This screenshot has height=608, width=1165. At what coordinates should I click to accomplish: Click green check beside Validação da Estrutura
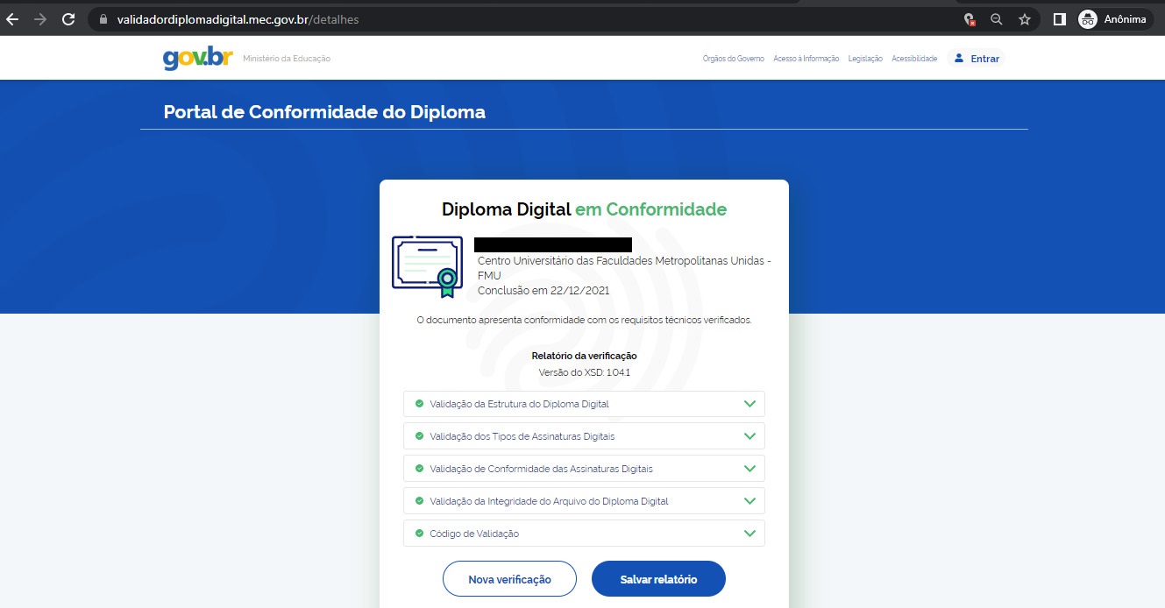(419, 404)
